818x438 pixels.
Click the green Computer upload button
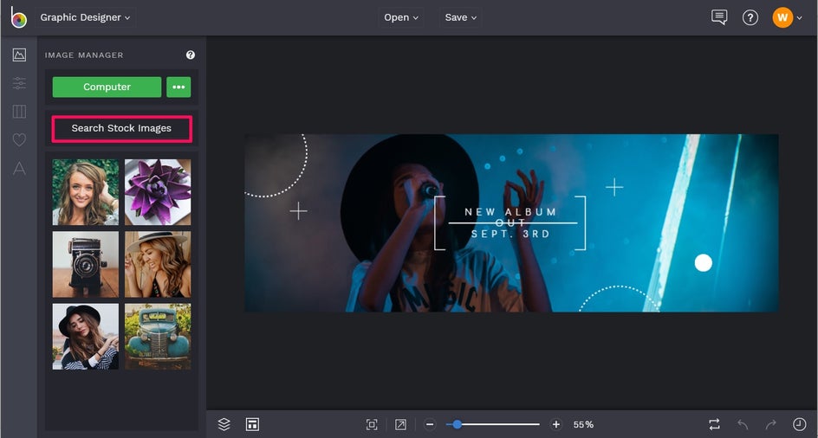[x=107, y=87]
